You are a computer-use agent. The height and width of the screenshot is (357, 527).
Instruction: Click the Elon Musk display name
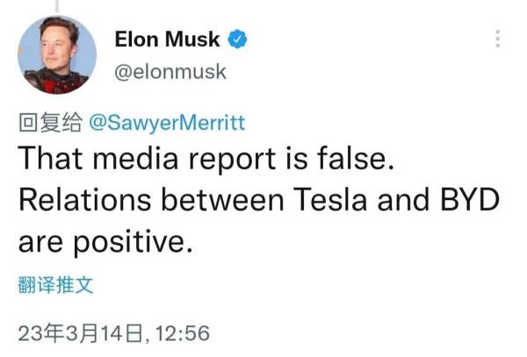(x=167, y=39)
